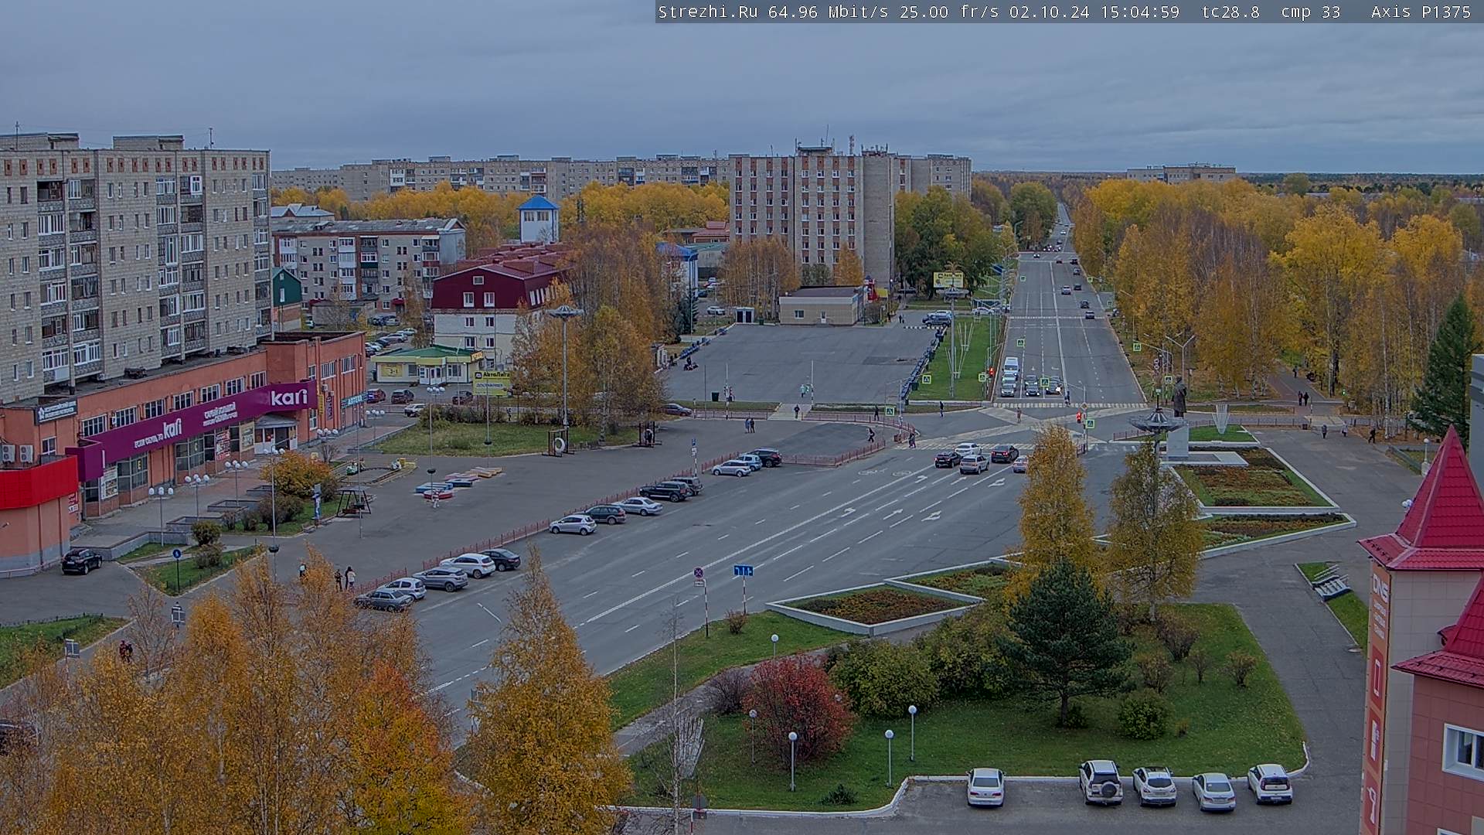Screen dimensions: 1484x835
Task: Click the 15:04:59 timestamp
Action: point(1140,12)
